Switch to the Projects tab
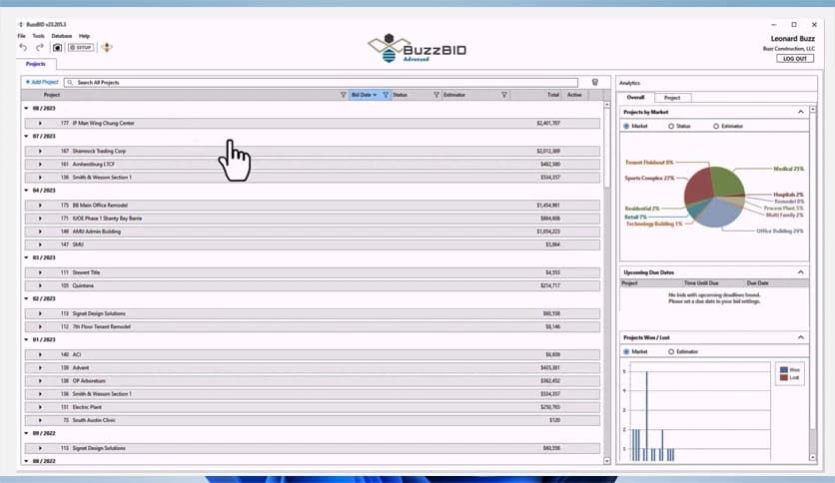The height and width of the screenshot is (483, 835). (x=36, y=64)
